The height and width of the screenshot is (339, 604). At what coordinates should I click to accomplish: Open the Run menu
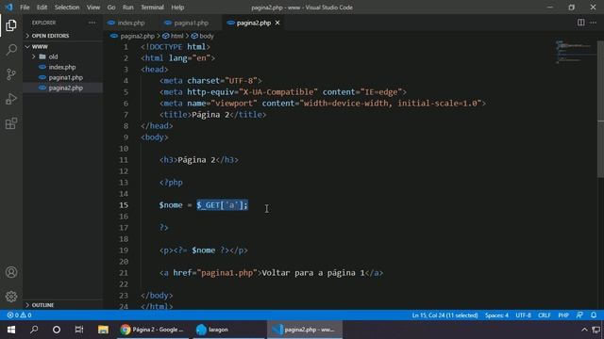click(128, 8)
